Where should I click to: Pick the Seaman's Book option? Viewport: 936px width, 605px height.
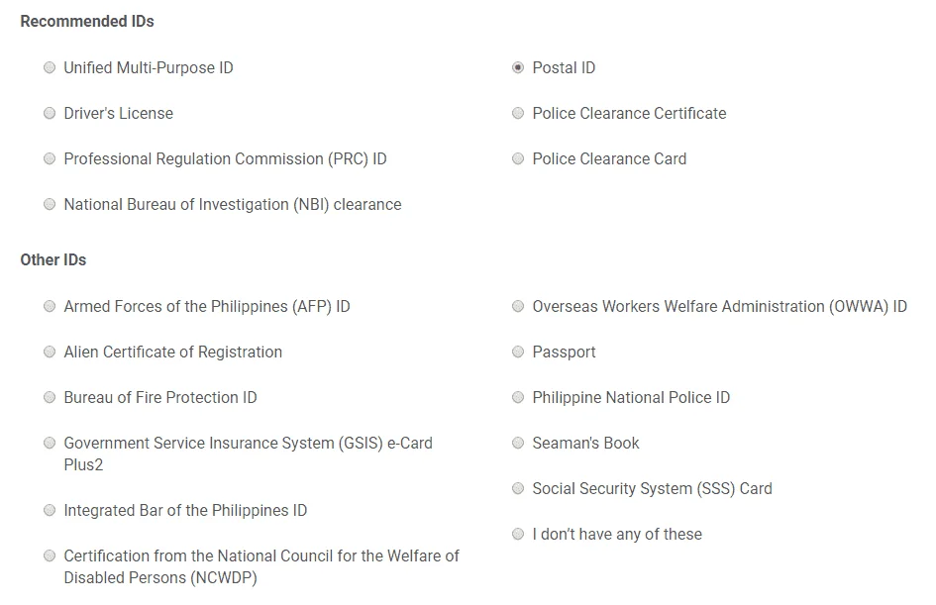pyautogui.click(x=518, y=443)
